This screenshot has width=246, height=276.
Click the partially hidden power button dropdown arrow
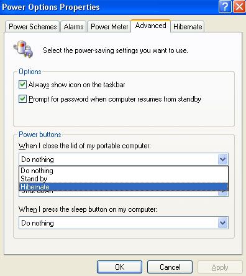click(223, 193)
